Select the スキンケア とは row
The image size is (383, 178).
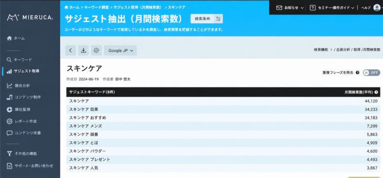223,143
